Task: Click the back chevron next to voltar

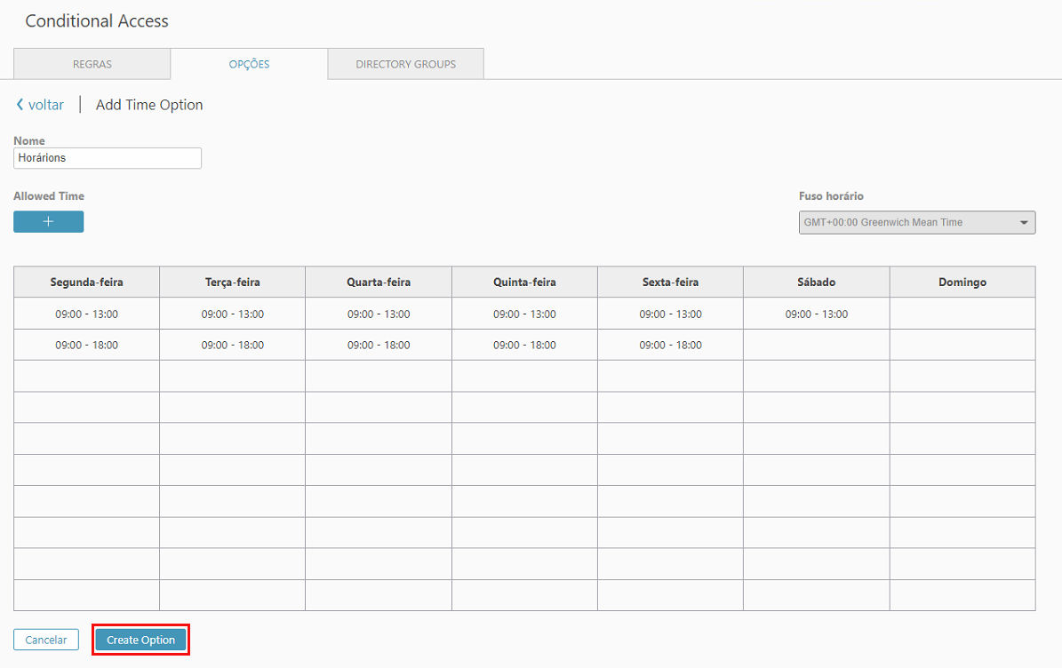Action: pyautogui.click(x=20, y=105)
